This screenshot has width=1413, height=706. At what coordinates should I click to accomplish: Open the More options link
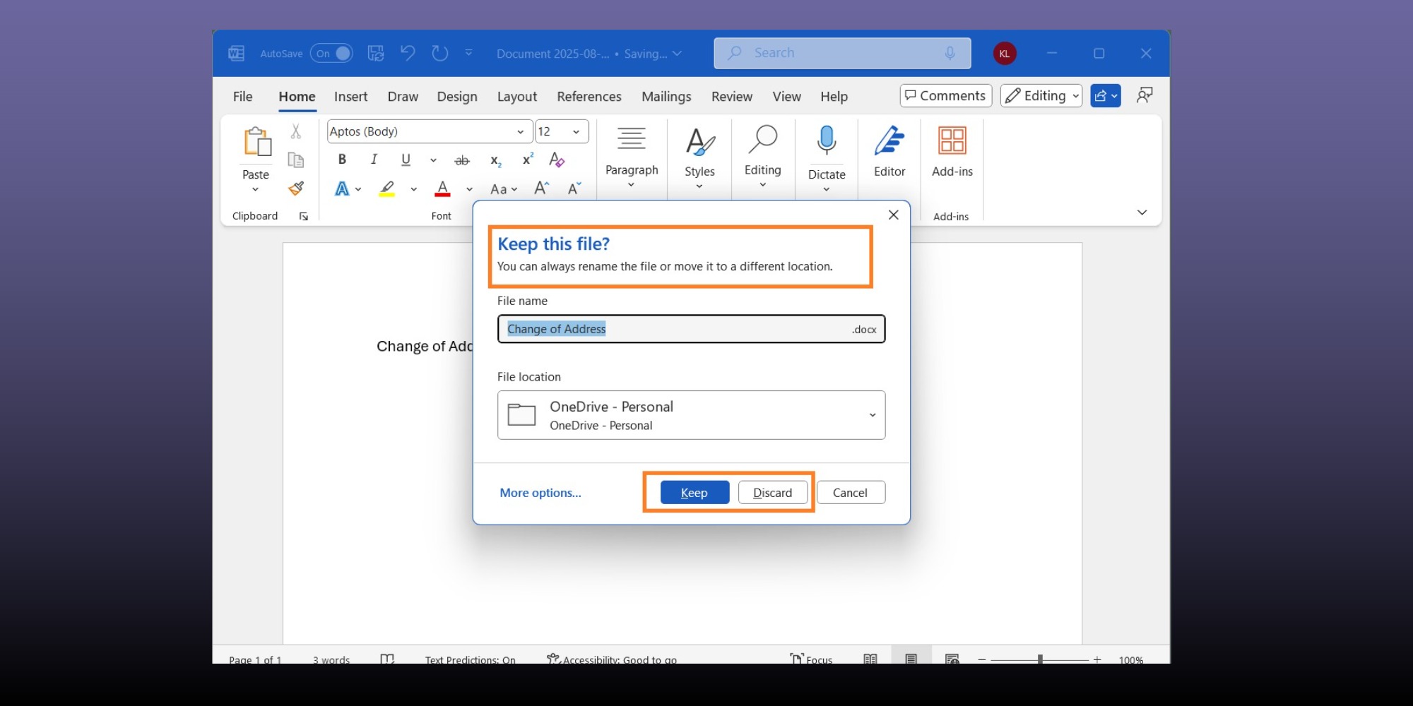pos(540,493)
